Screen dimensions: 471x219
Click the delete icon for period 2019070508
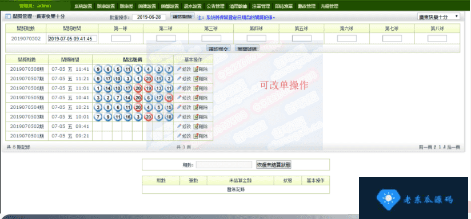(195, 69)
